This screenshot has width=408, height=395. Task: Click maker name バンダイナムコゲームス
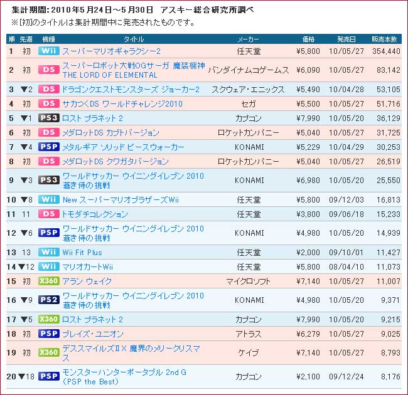249,70
